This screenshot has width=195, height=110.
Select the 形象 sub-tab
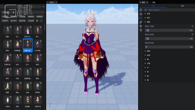(153, 6)
